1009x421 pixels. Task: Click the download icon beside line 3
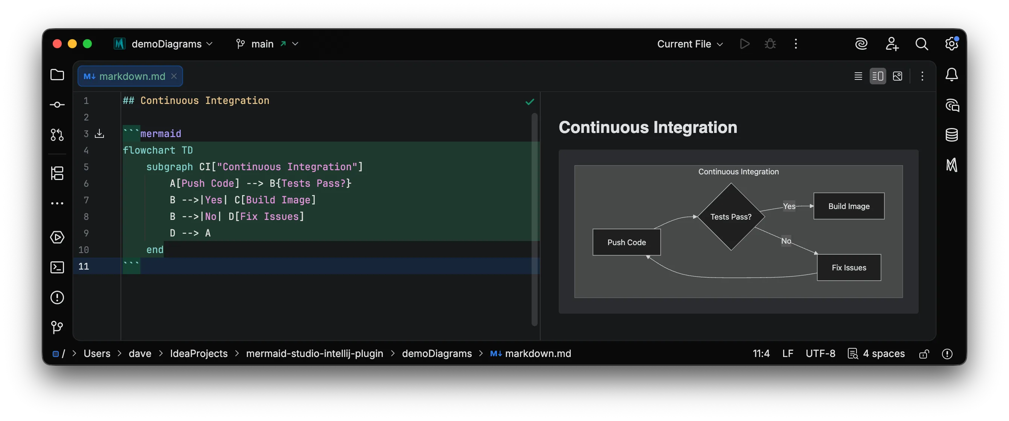[99, 134]
